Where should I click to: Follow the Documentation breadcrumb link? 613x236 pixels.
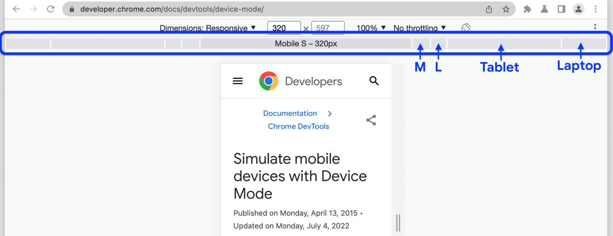(290, 114)
